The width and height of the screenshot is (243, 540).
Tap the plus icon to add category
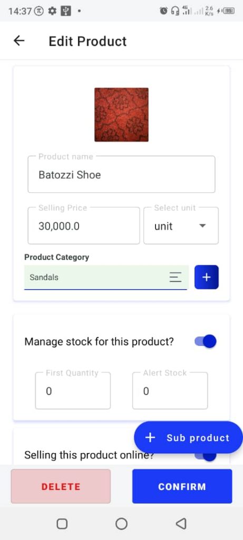207,277
